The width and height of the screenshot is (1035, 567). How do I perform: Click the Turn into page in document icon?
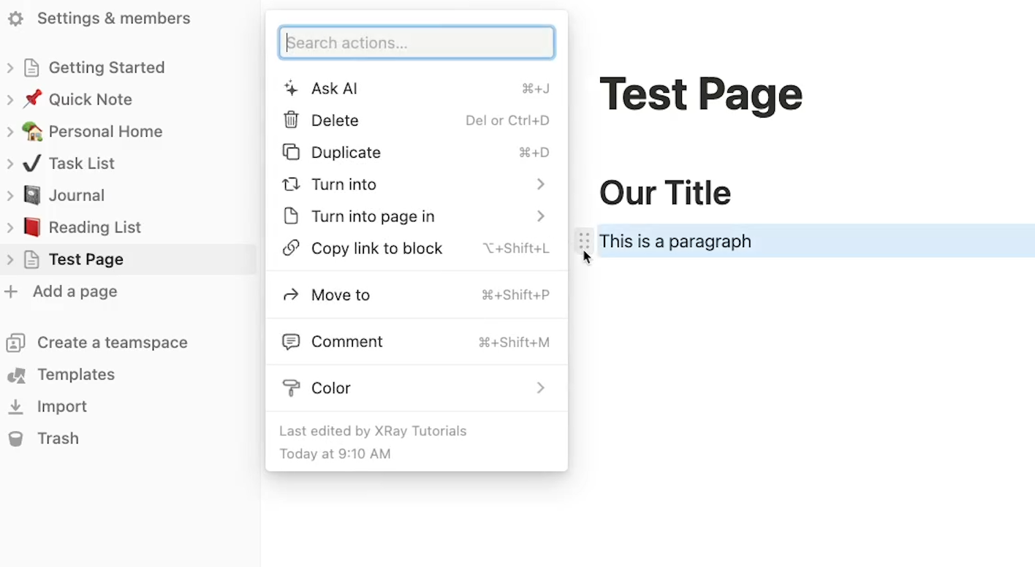click(x=291, y=216)
